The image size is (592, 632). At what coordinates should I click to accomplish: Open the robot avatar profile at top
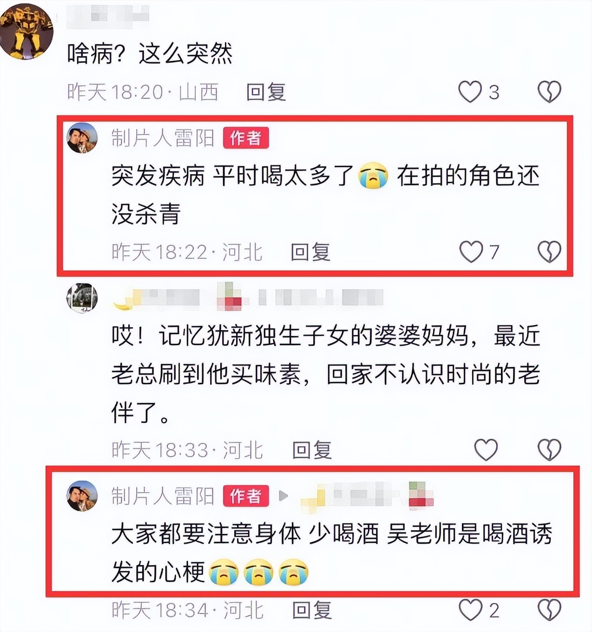click(x=26, y=32)
